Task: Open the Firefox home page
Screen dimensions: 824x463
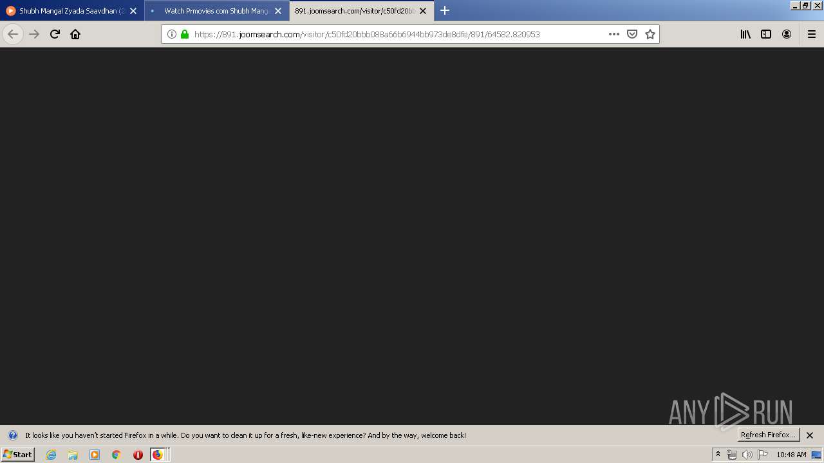Action: click(75, 34)
